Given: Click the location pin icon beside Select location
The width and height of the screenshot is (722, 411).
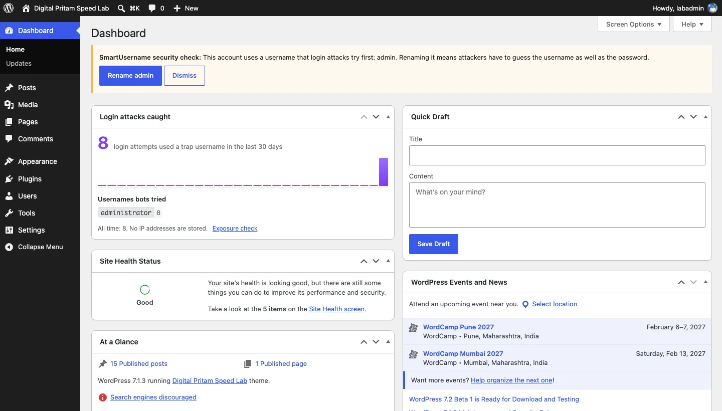Looking at the screenshot, I should coord(525,304).
